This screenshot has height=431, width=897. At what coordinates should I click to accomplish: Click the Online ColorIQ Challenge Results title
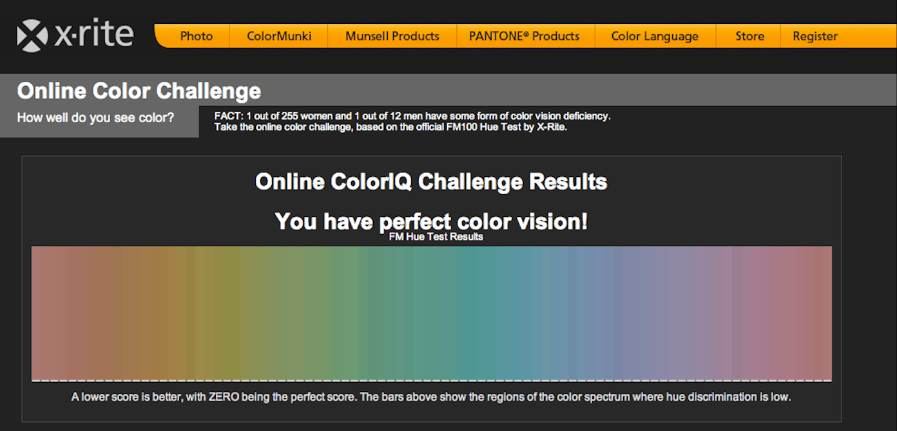tap(431, 181)
